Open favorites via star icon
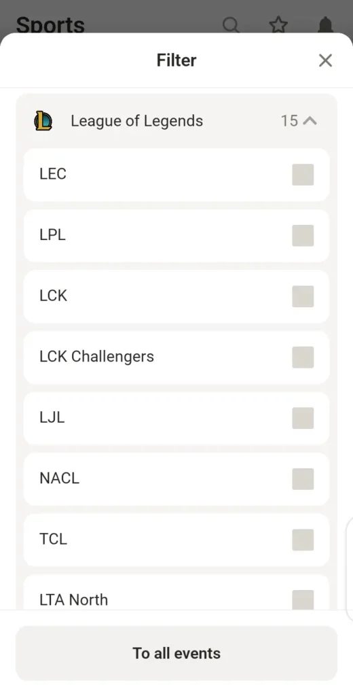 [x=278, y=25]
